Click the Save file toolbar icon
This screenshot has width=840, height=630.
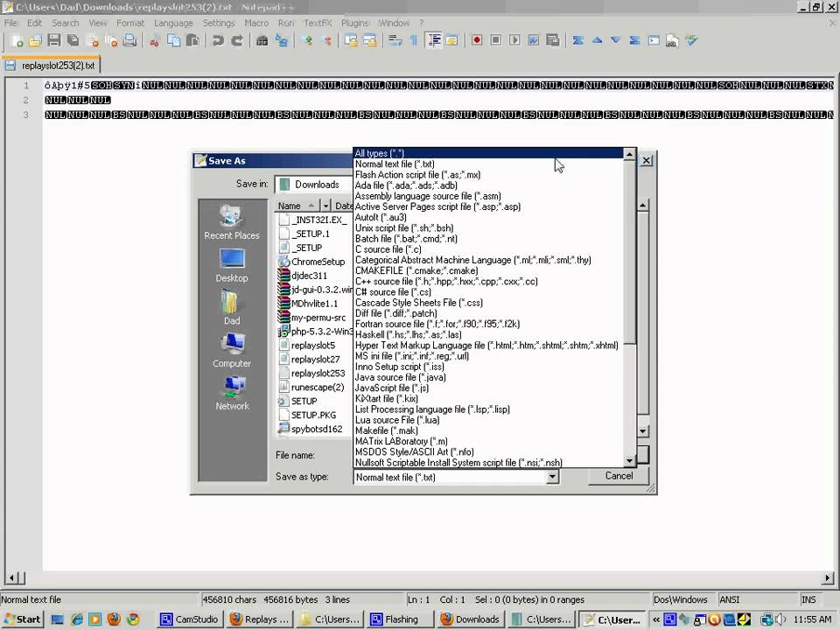(53, 41)
